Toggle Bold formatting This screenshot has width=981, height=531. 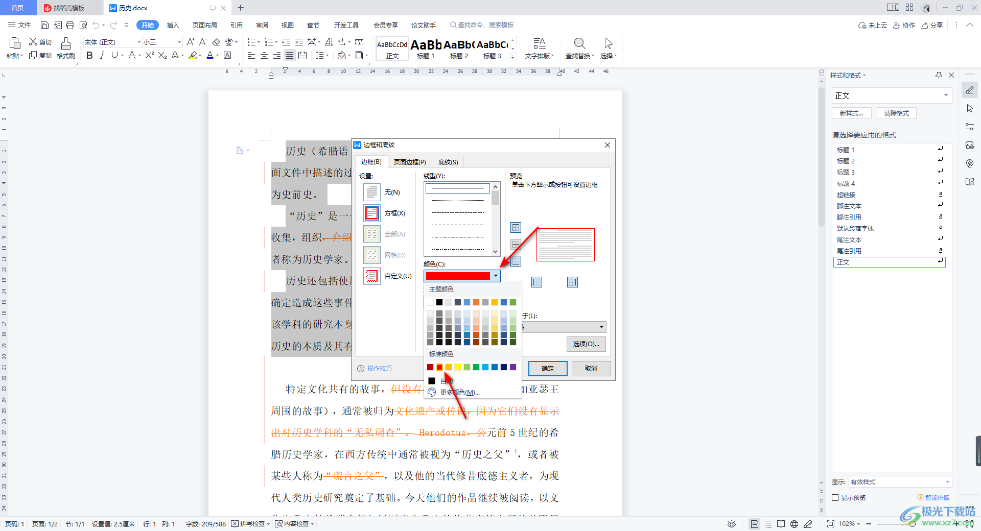89,55
